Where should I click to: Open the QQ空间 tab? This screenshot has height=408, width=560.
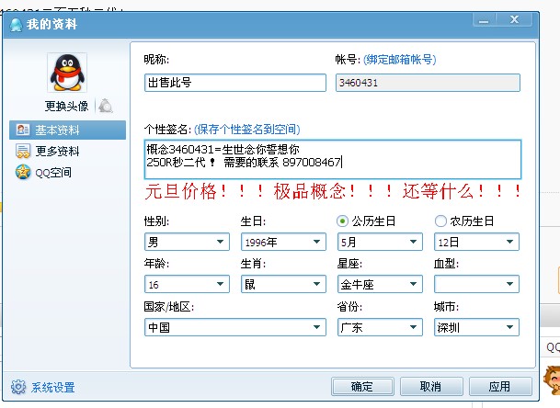[53, 173]
